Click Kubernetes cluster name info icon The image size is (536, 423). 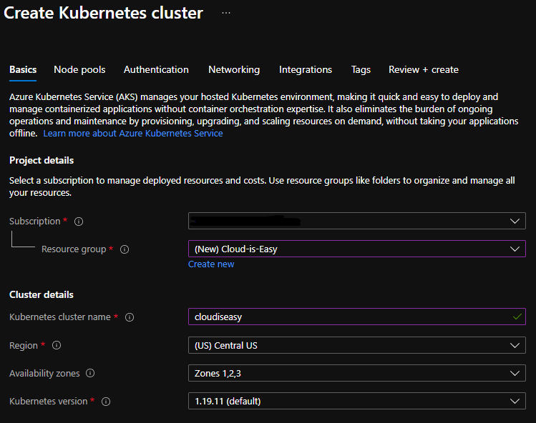pyautogui.click(x=130, y=317)
